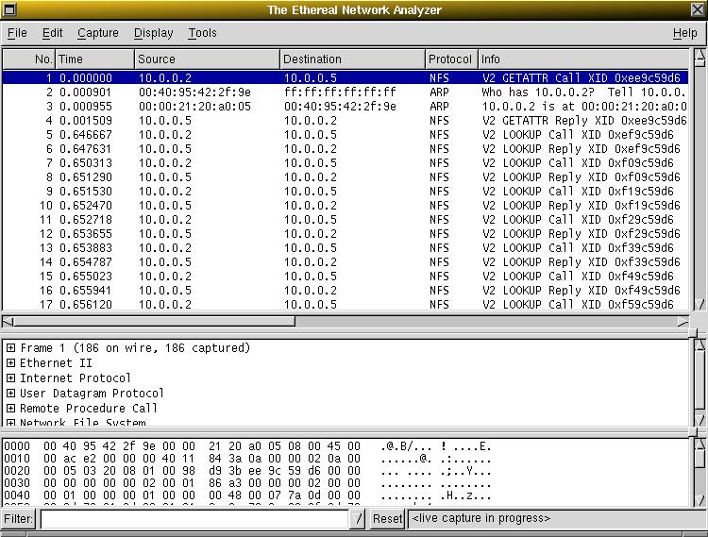Open the Tools menu
Screen dimensions: 708x537
click(202, 33)
